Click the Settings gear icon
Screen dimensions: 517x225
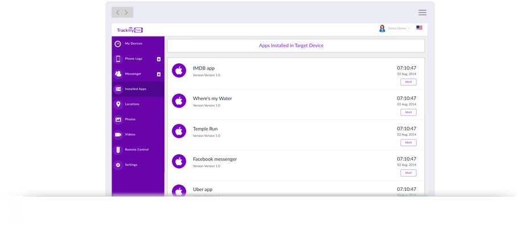coord(118,165)
